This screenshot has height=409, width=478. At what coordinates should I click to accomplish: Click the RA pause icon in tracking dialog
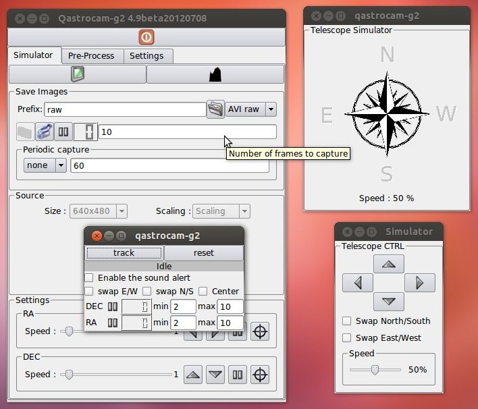113,323
